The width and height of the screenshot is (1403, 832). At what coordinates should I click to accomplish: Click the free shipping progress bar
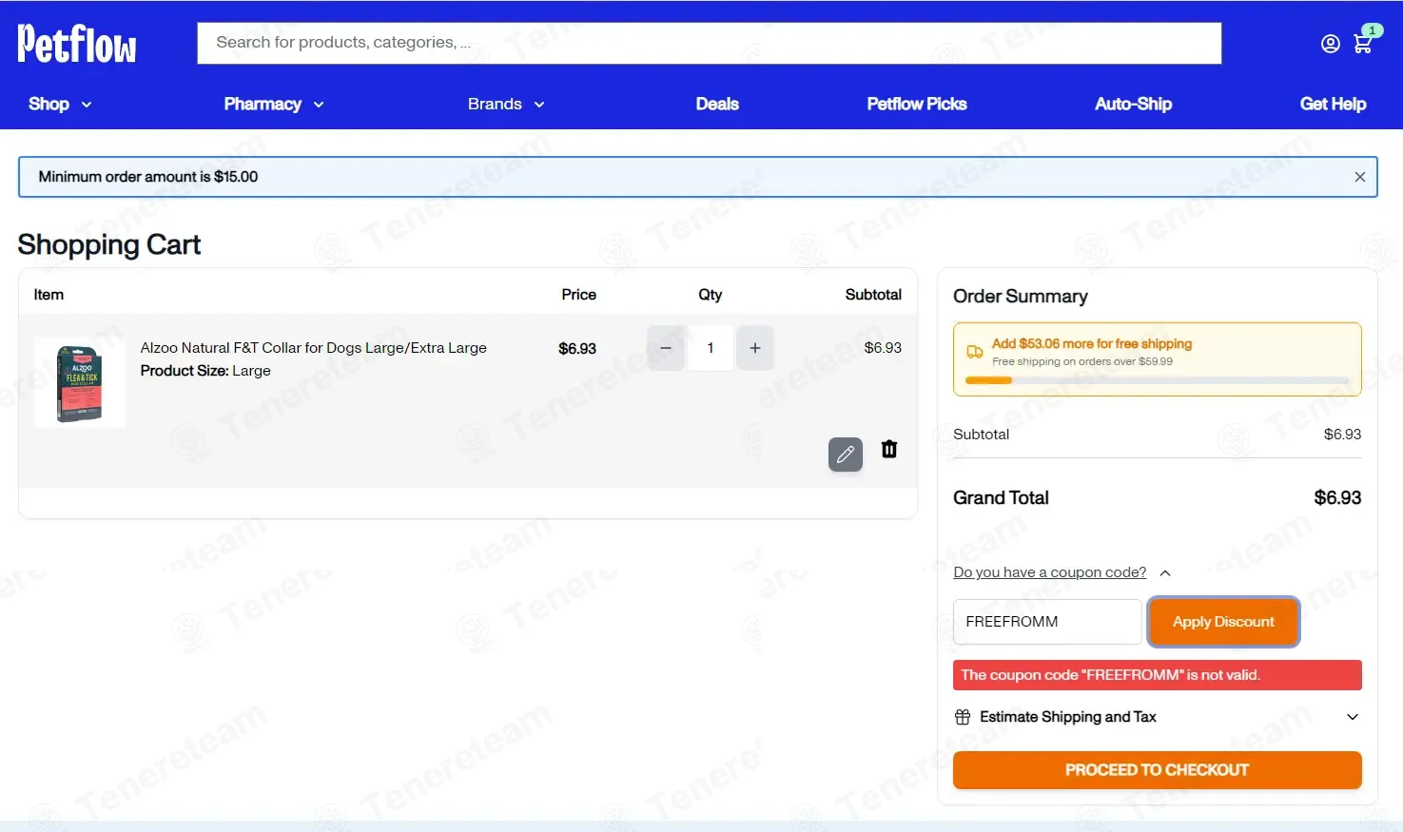coord(1157,380)
